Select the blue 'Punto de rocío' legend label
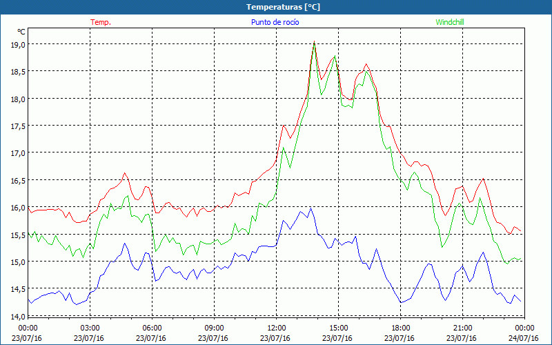Viewport: 552px width, 345px height. (275, 22)
